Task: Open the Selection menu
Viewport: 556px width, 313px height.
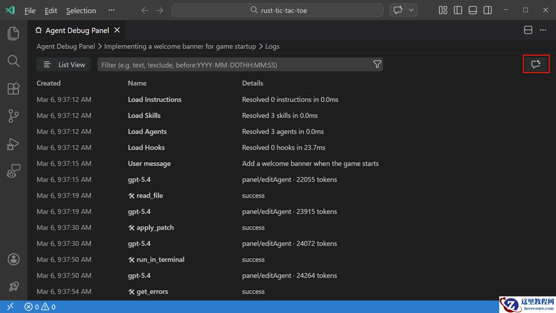Action: pos(81,10)
